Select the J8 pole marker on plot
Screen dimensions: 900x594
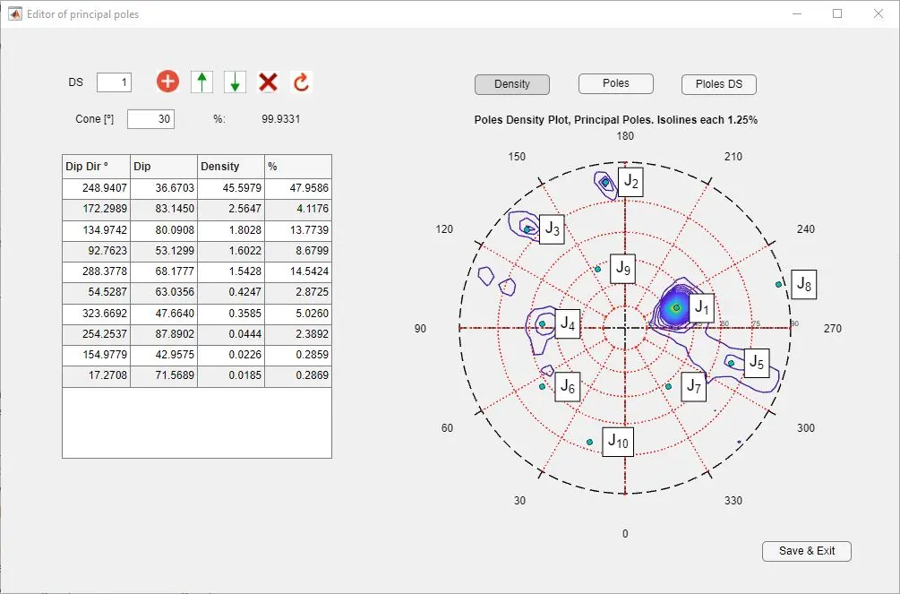[x=779, y=284]
